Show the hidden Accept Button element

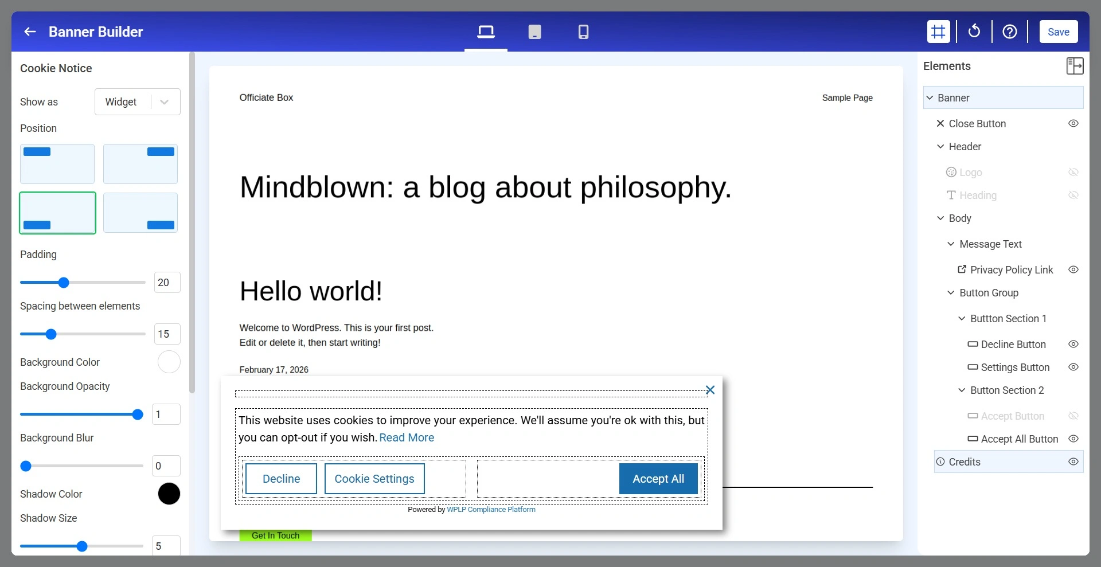pos(1073,416)
